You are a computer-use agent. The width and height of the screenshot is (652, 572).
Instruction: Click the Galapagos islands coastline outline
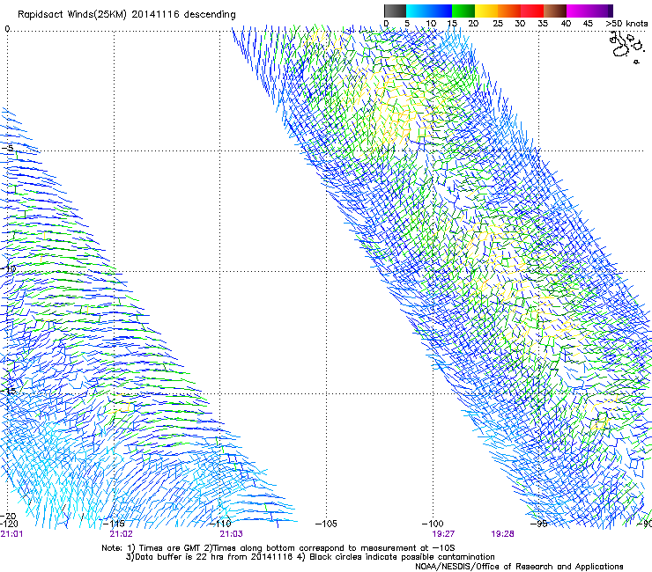(626, 47)
